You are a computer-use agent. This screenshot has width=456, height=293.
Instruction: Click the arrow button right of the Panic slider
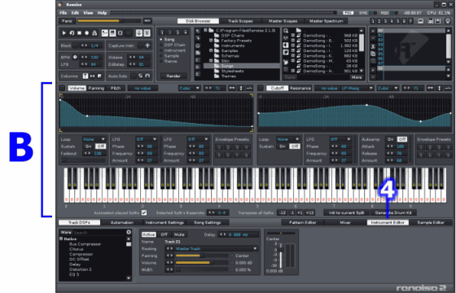pos(147,21)
